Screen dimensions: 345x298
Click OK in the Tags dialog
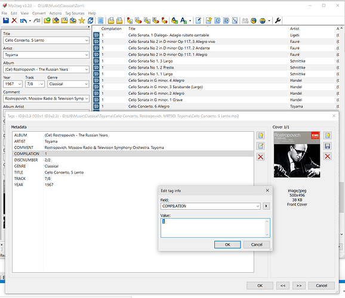tap(260, 285)
